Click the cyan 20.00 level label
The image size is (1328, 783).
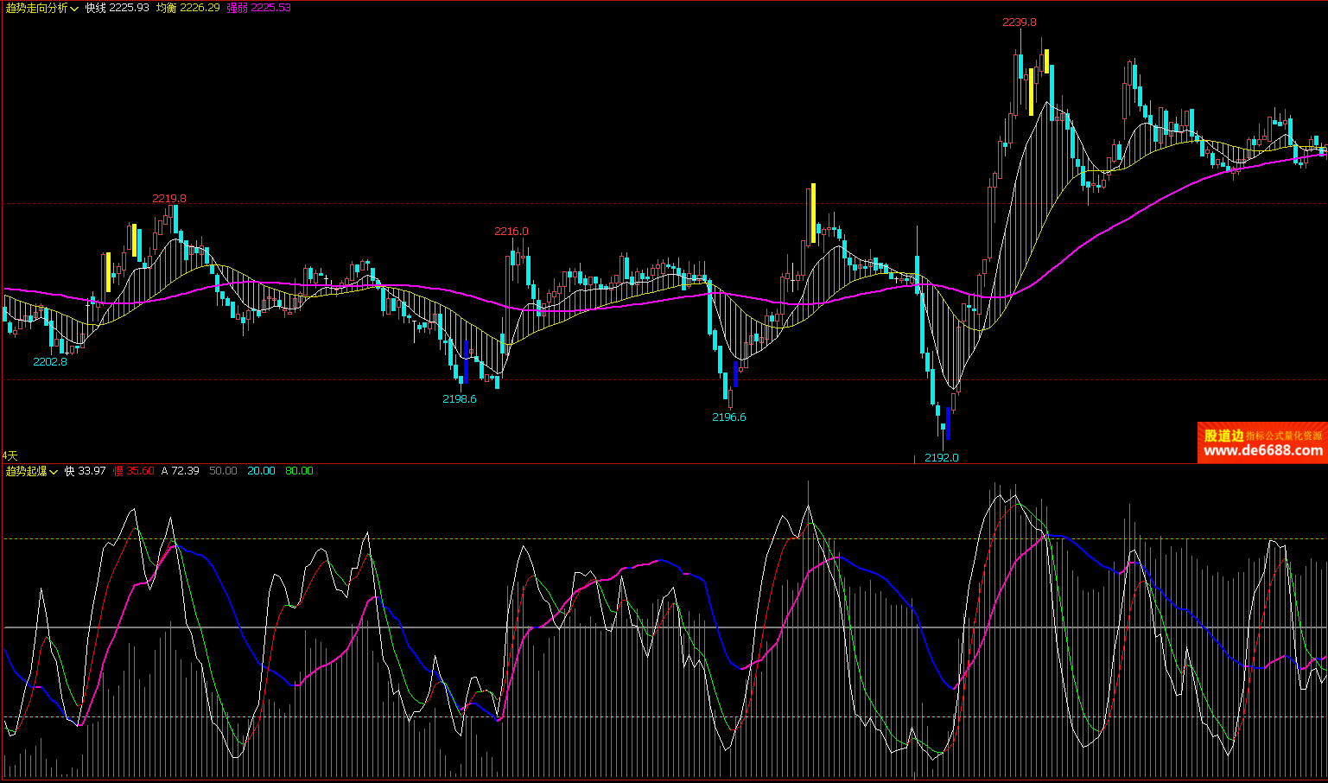pyautogui.click(x=261, y=471)
